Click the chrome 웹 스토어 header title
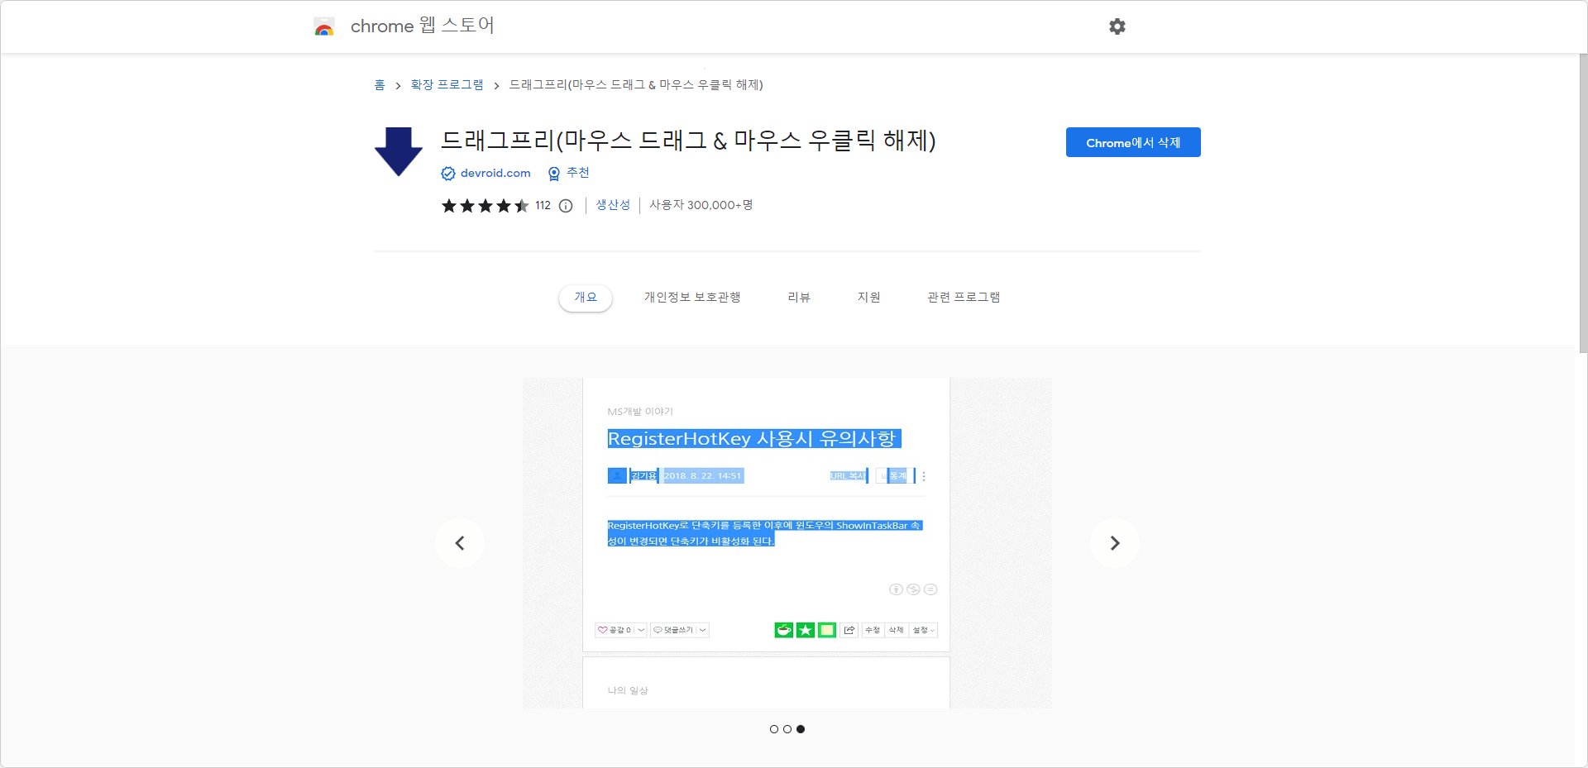The width and height of the screenshot is (1588, 768). (423, 26)
